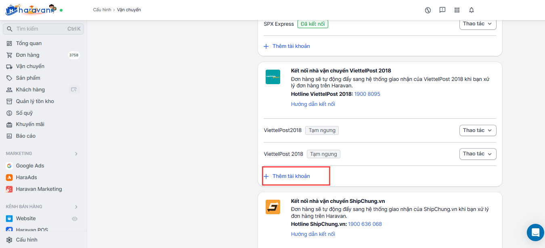Toggle the Website eye visibility icon

(x=75, y=219)
